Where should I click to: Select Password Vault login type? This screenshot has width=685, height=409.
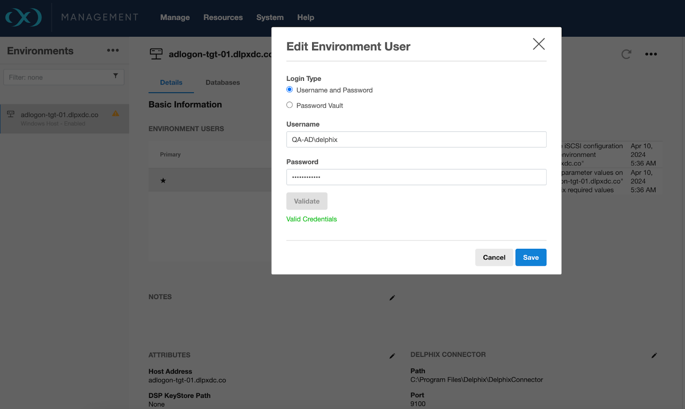tap(290, 105)
